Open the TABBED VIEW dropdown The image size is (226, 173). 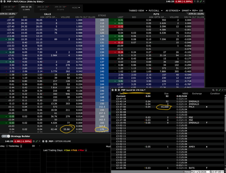(138, 11)
